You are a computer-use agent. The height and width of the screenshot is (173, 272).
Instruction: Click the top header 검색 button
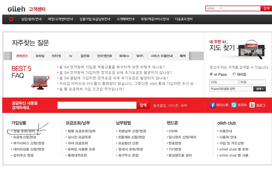(x=266, y=8)
